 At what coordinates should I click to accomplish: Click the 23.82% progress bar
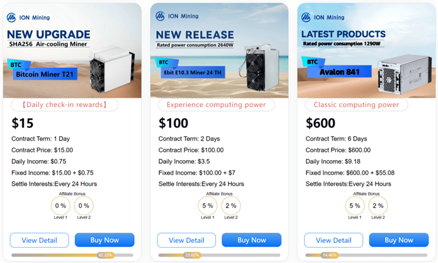point(219,255)
